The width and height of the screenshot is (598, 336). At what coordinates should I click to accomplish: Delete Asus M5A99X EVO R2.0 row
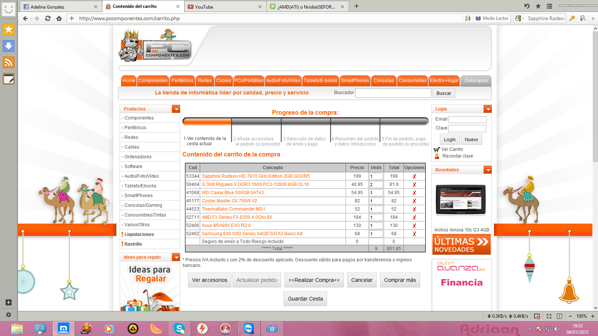tap(414, 226)
